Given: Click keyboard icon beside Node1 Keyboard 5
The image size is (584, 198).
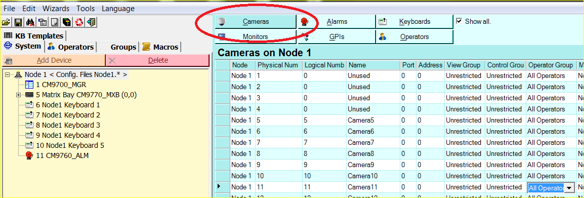Looking at the screenshot, I should point(29,145).
